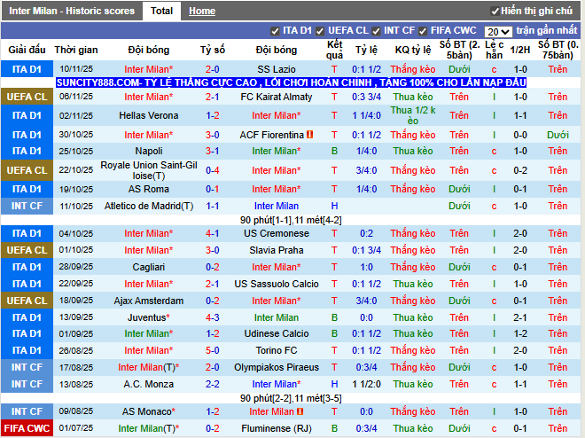585x438 pixels.
Task: Click Atletico de Madrid(T) team name
Action: point(149,206)
